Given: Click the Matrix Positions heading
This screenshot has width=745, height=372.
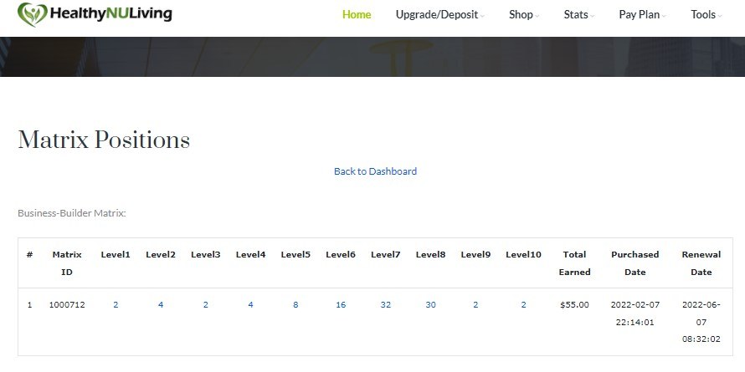Looking at the screenshot, I should [x=104, y=140].
